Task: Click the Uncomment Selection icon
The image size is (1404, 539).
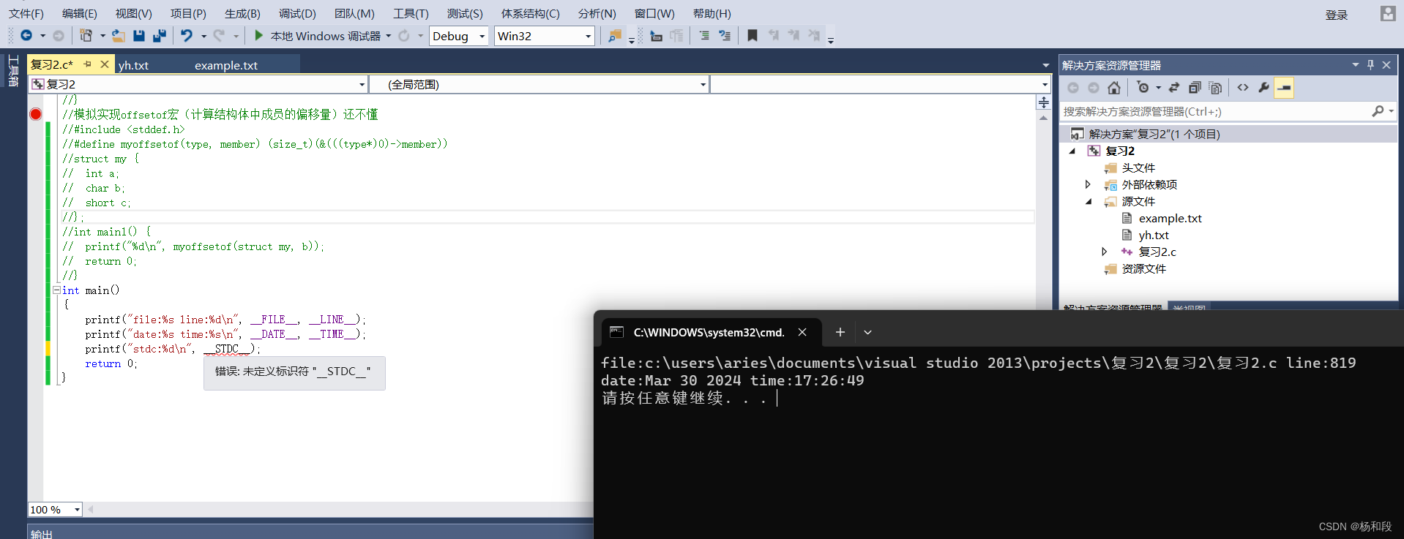Action: click(725, 35)
